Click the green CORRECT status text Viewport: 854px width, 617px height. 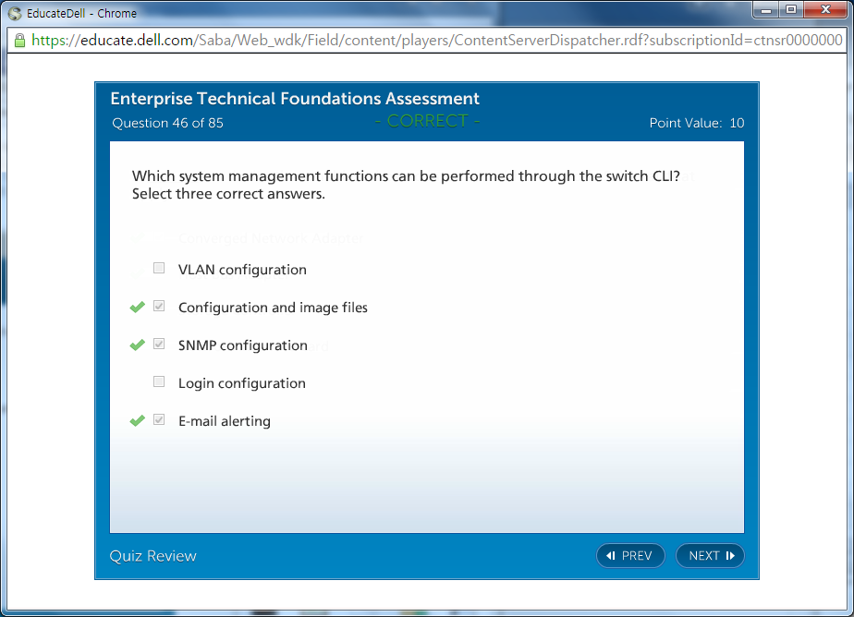[427, 122]
